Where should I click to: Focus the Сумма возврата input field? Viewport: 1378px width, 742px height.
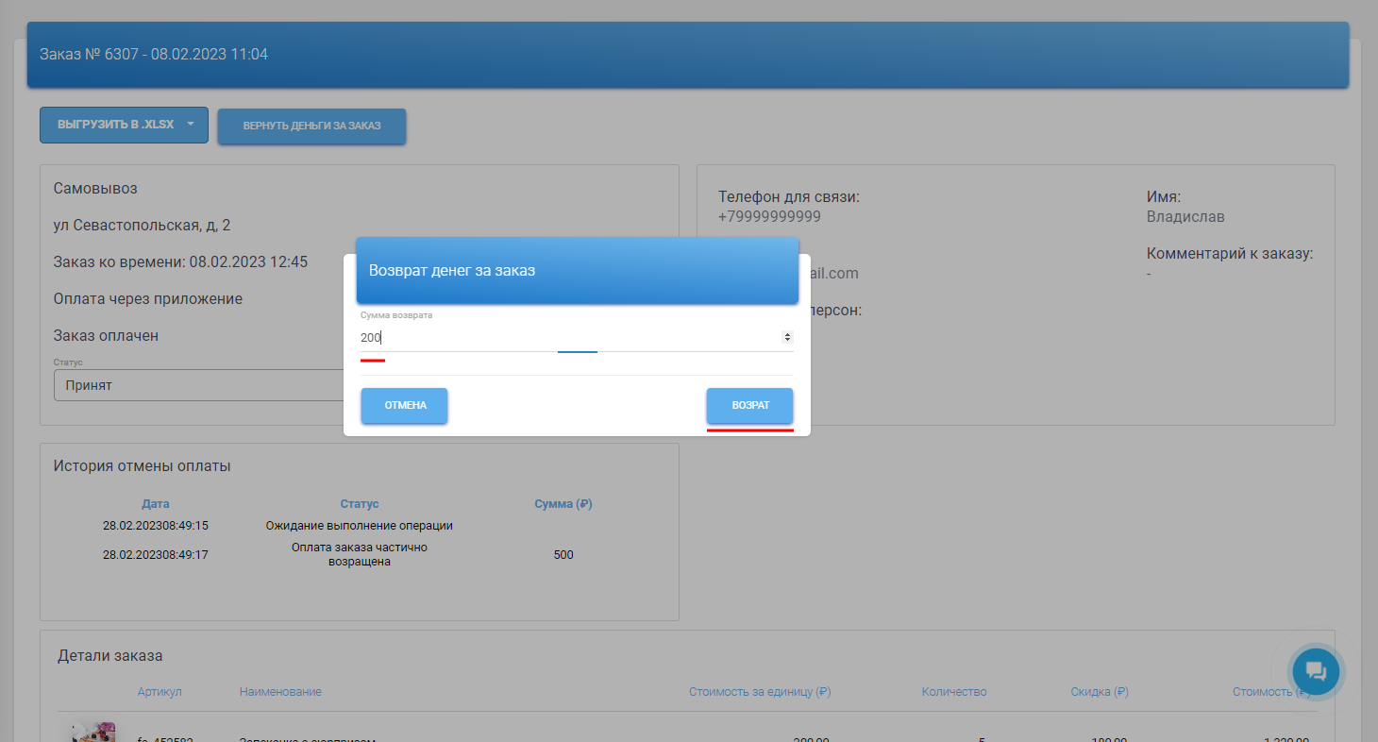coord(566,337)
